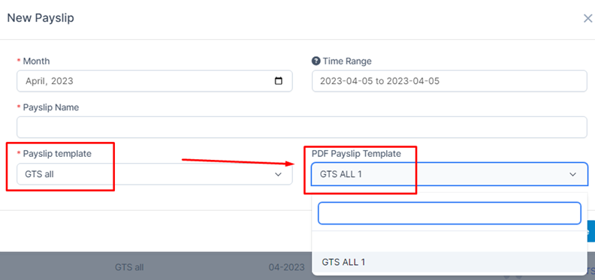The image size is (595, 280).
Task: Click the 'Month' field label
Action: [x=36, y=61]
